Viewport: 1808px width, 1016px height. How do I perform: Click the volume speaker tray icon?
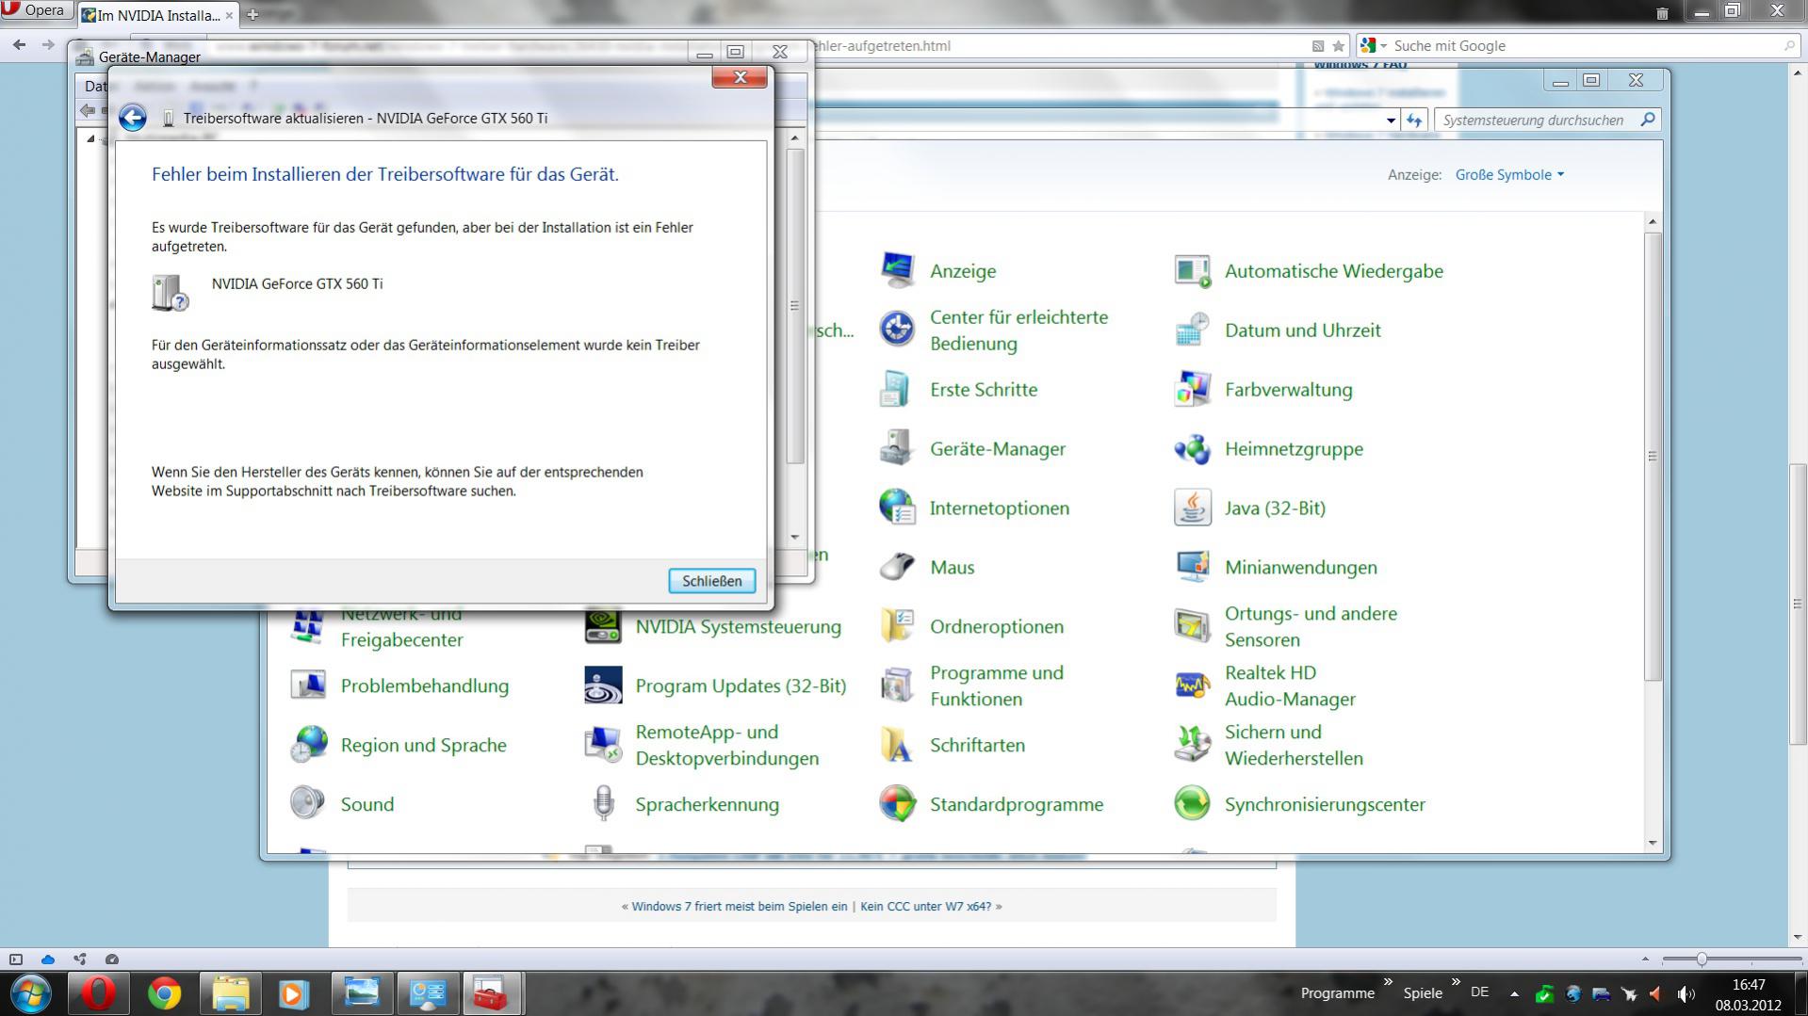(1686, 993)
